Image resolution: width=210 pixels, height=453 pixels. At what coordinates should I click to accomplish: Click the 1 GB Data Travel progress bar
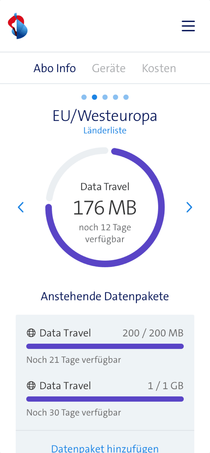[x=105, y=399]
